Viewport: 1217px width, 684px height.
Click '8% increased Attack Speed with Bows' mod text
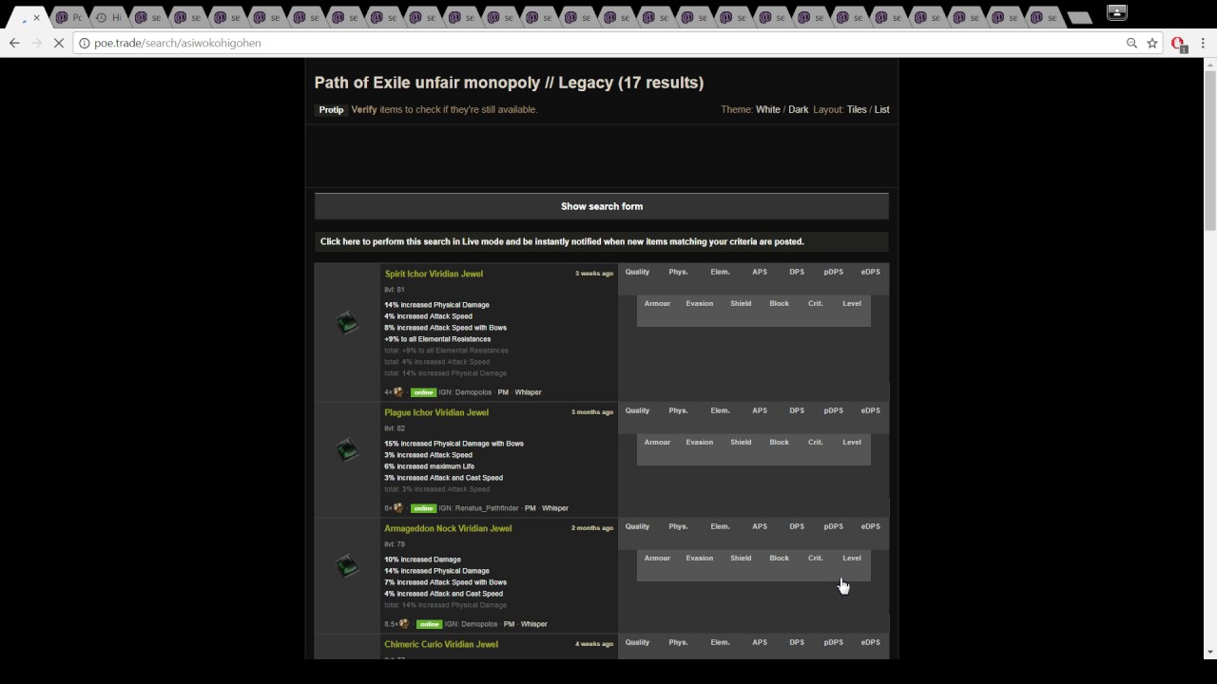tap(445, 328)
